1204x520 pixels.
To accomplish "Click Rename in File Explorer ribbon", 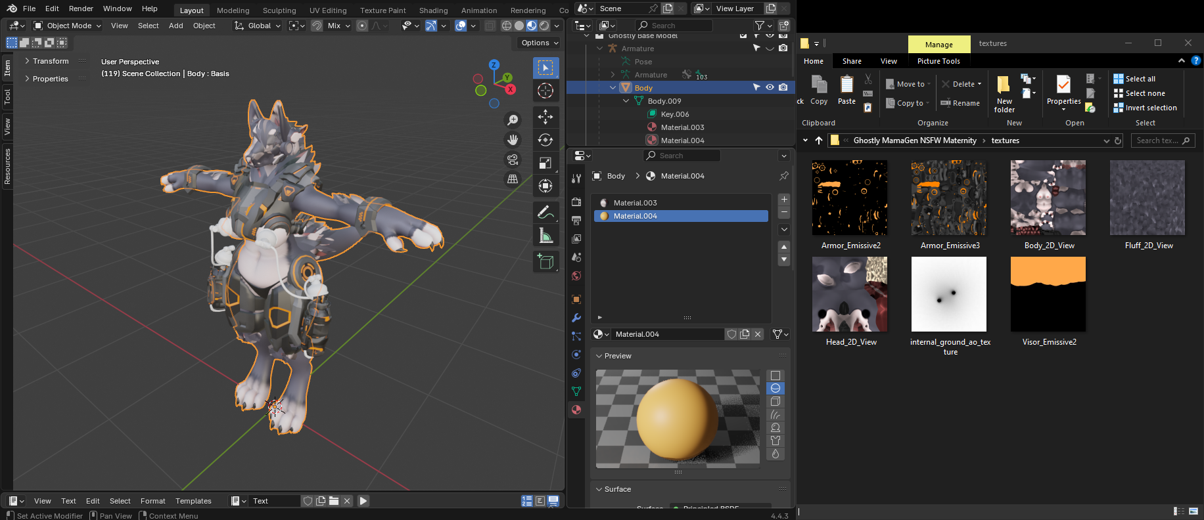I will tap(960, 103).
